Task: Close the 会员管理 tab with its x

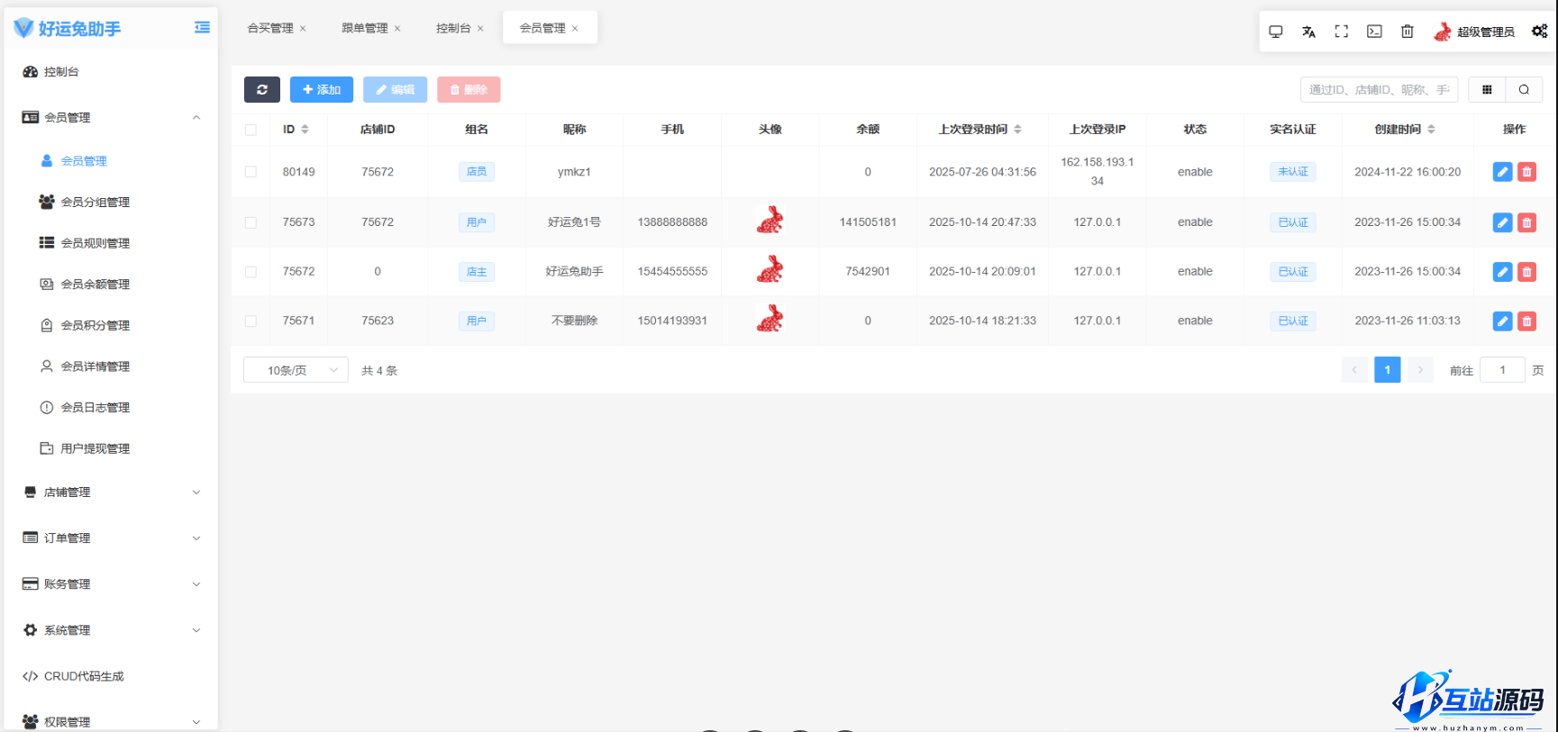Action: 575,29
